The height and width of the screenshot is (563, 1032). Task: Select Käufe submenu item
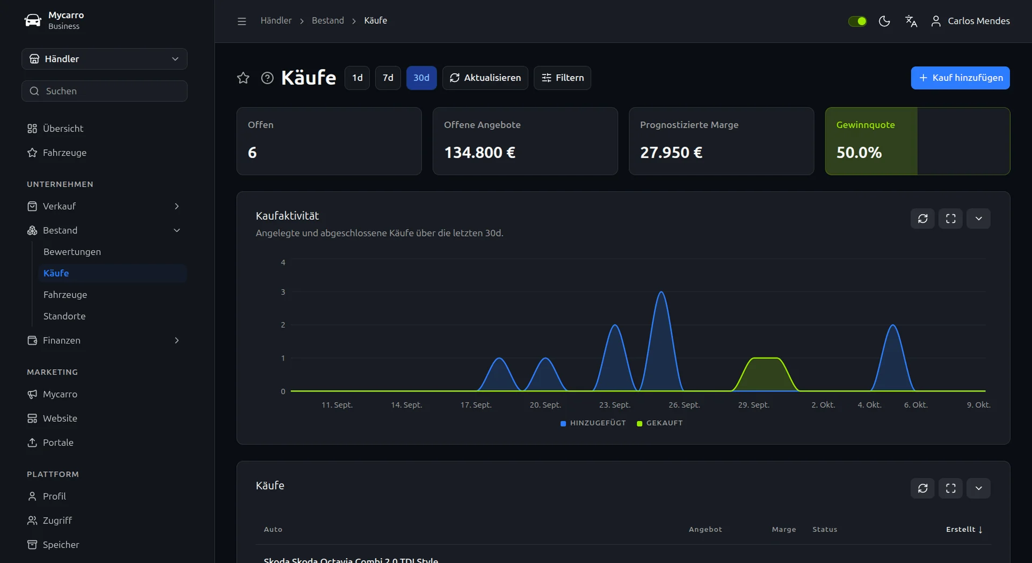click(112, 273)
